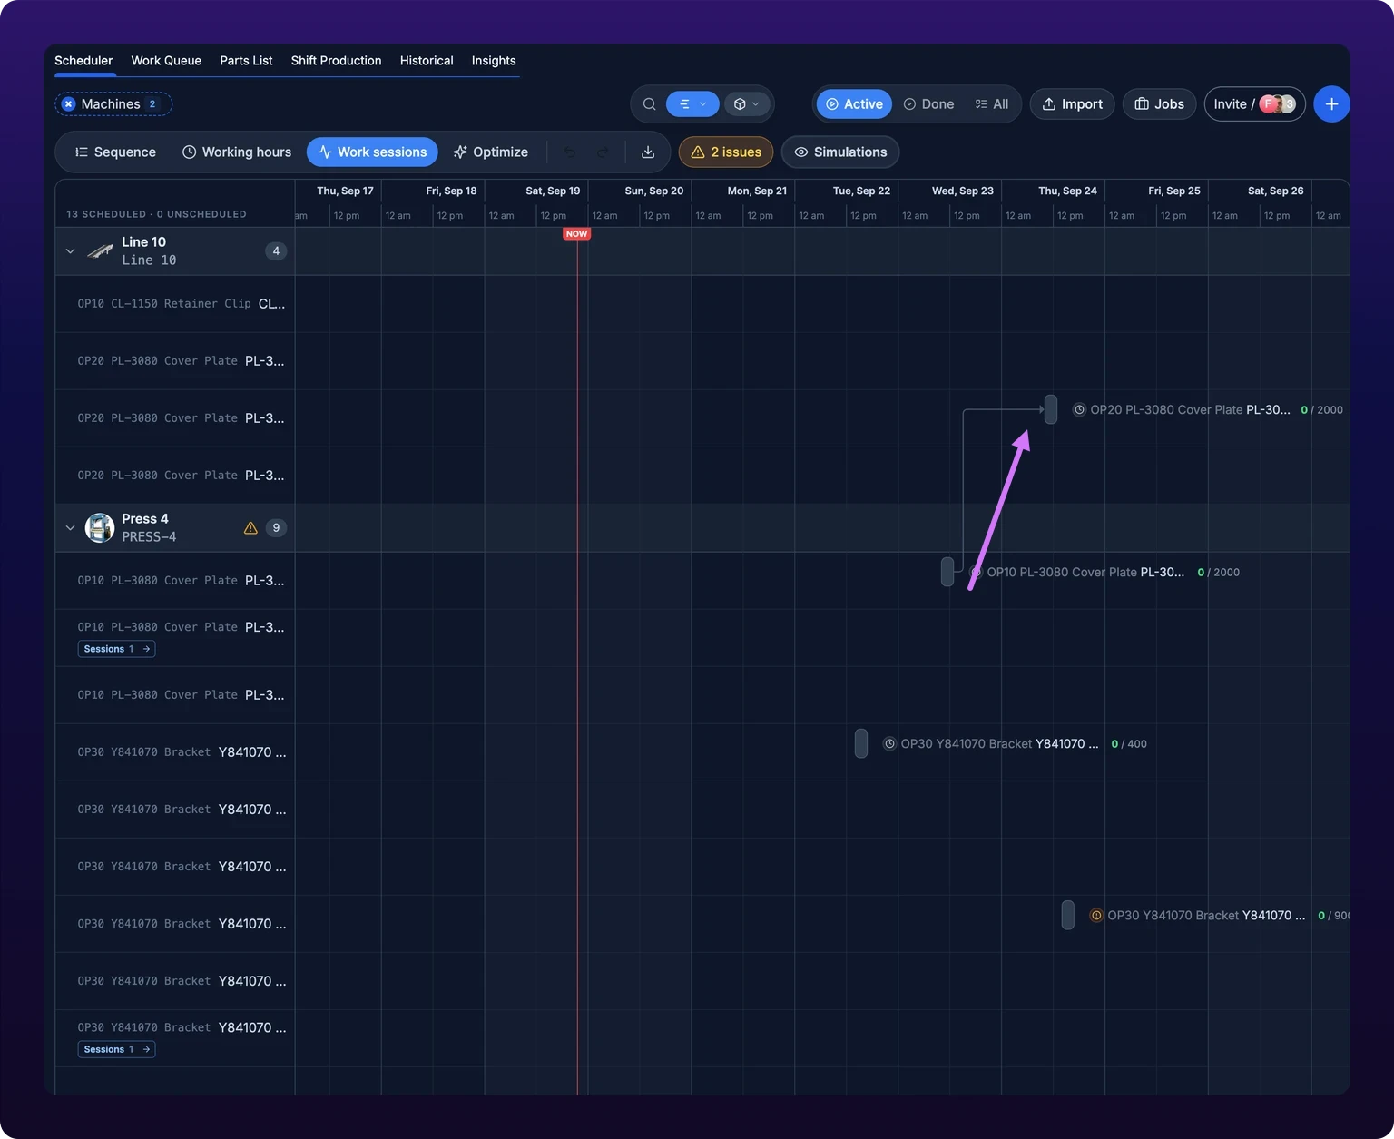Open the Parts List tab

tap(246, 61)
